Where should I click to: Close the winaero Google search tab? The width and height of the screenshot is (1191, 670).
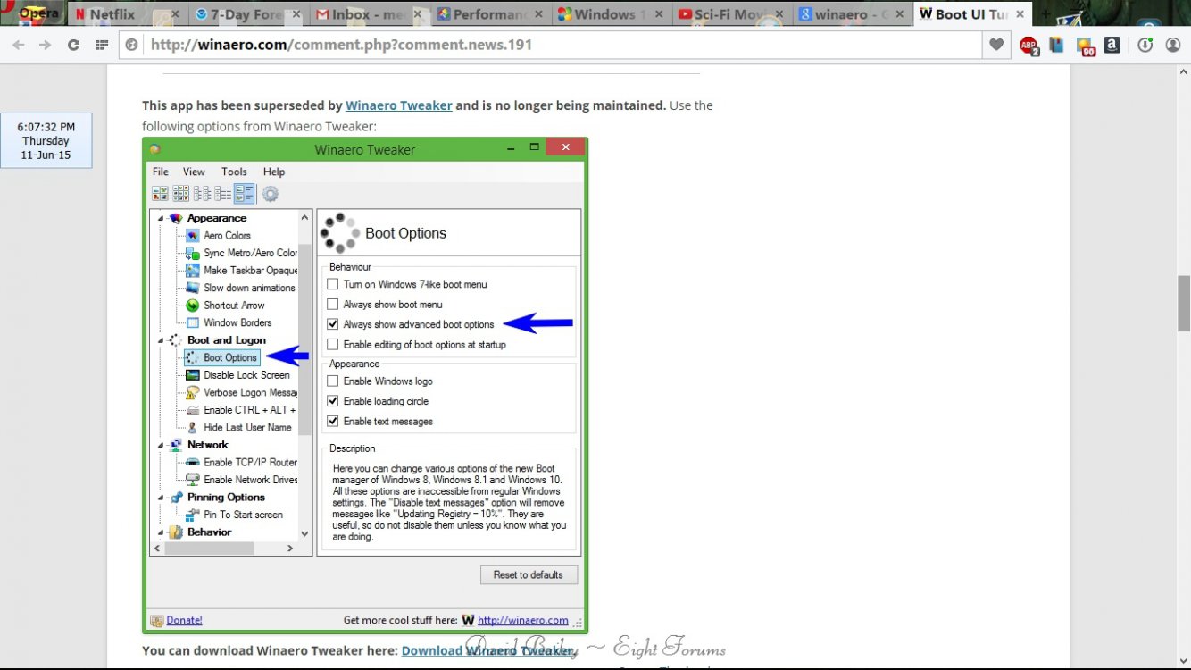pyautogui.click(x=899, y=14)
